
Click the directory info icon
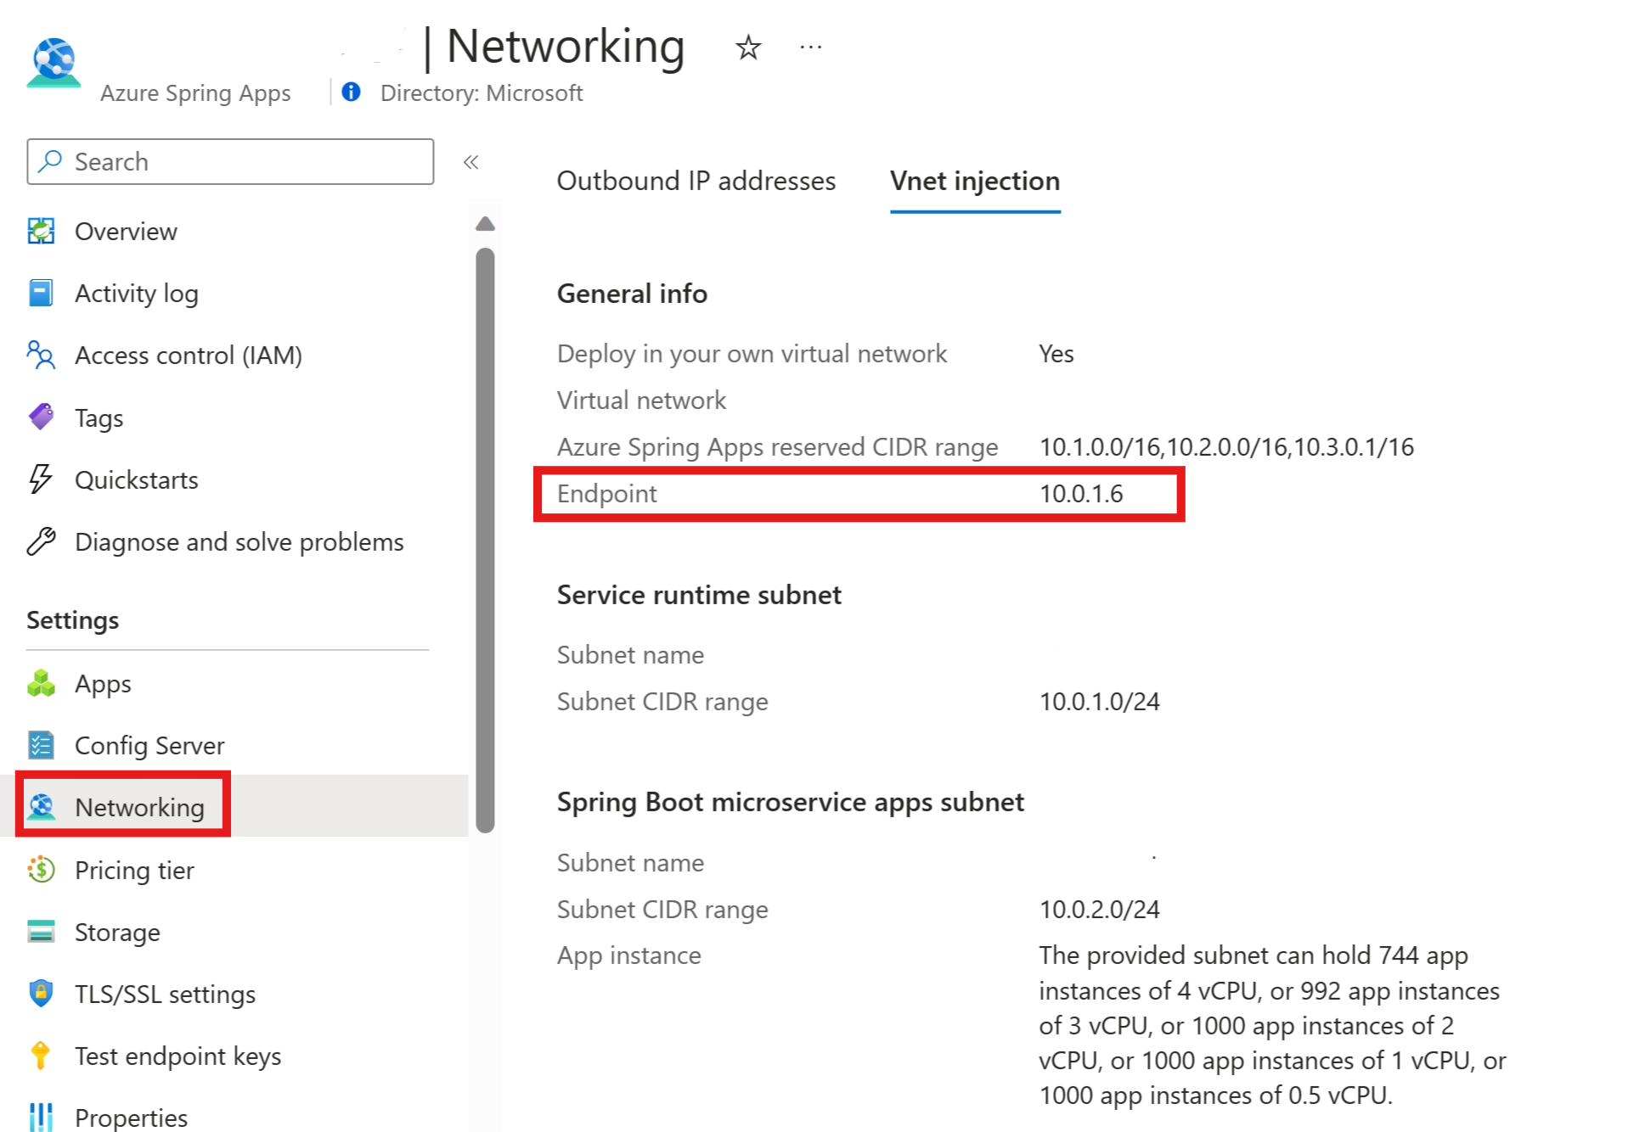click(x=351, y=92)
